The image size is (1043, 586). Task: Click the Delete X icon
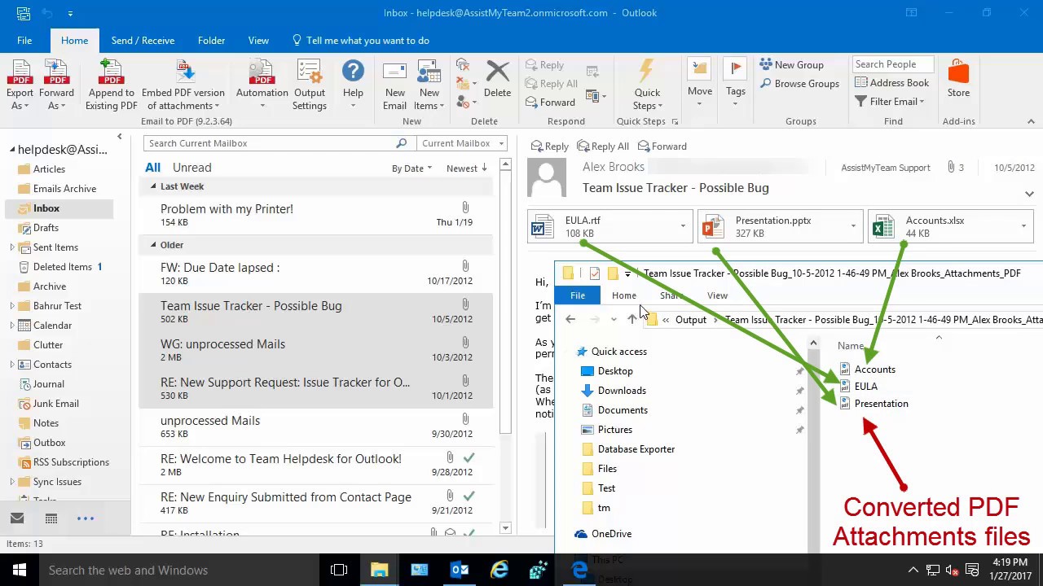point(497,72)
